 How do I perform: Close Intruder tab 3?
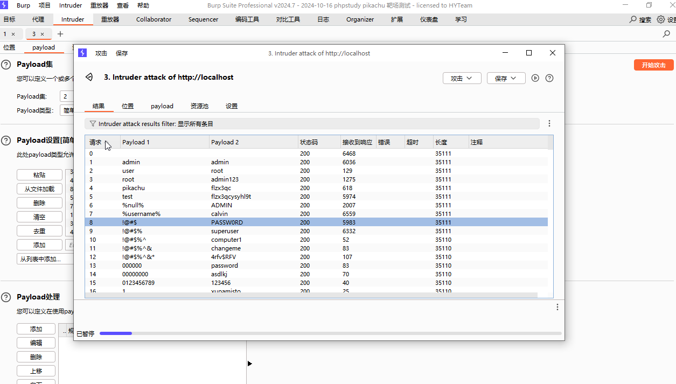pyautogui.click(x=43, y=34)
